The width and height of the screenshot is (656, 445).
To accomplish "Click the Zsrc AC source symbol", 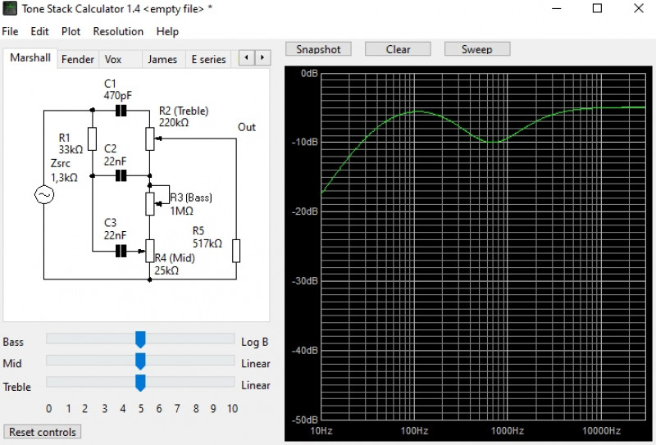I will pos(43,195).
